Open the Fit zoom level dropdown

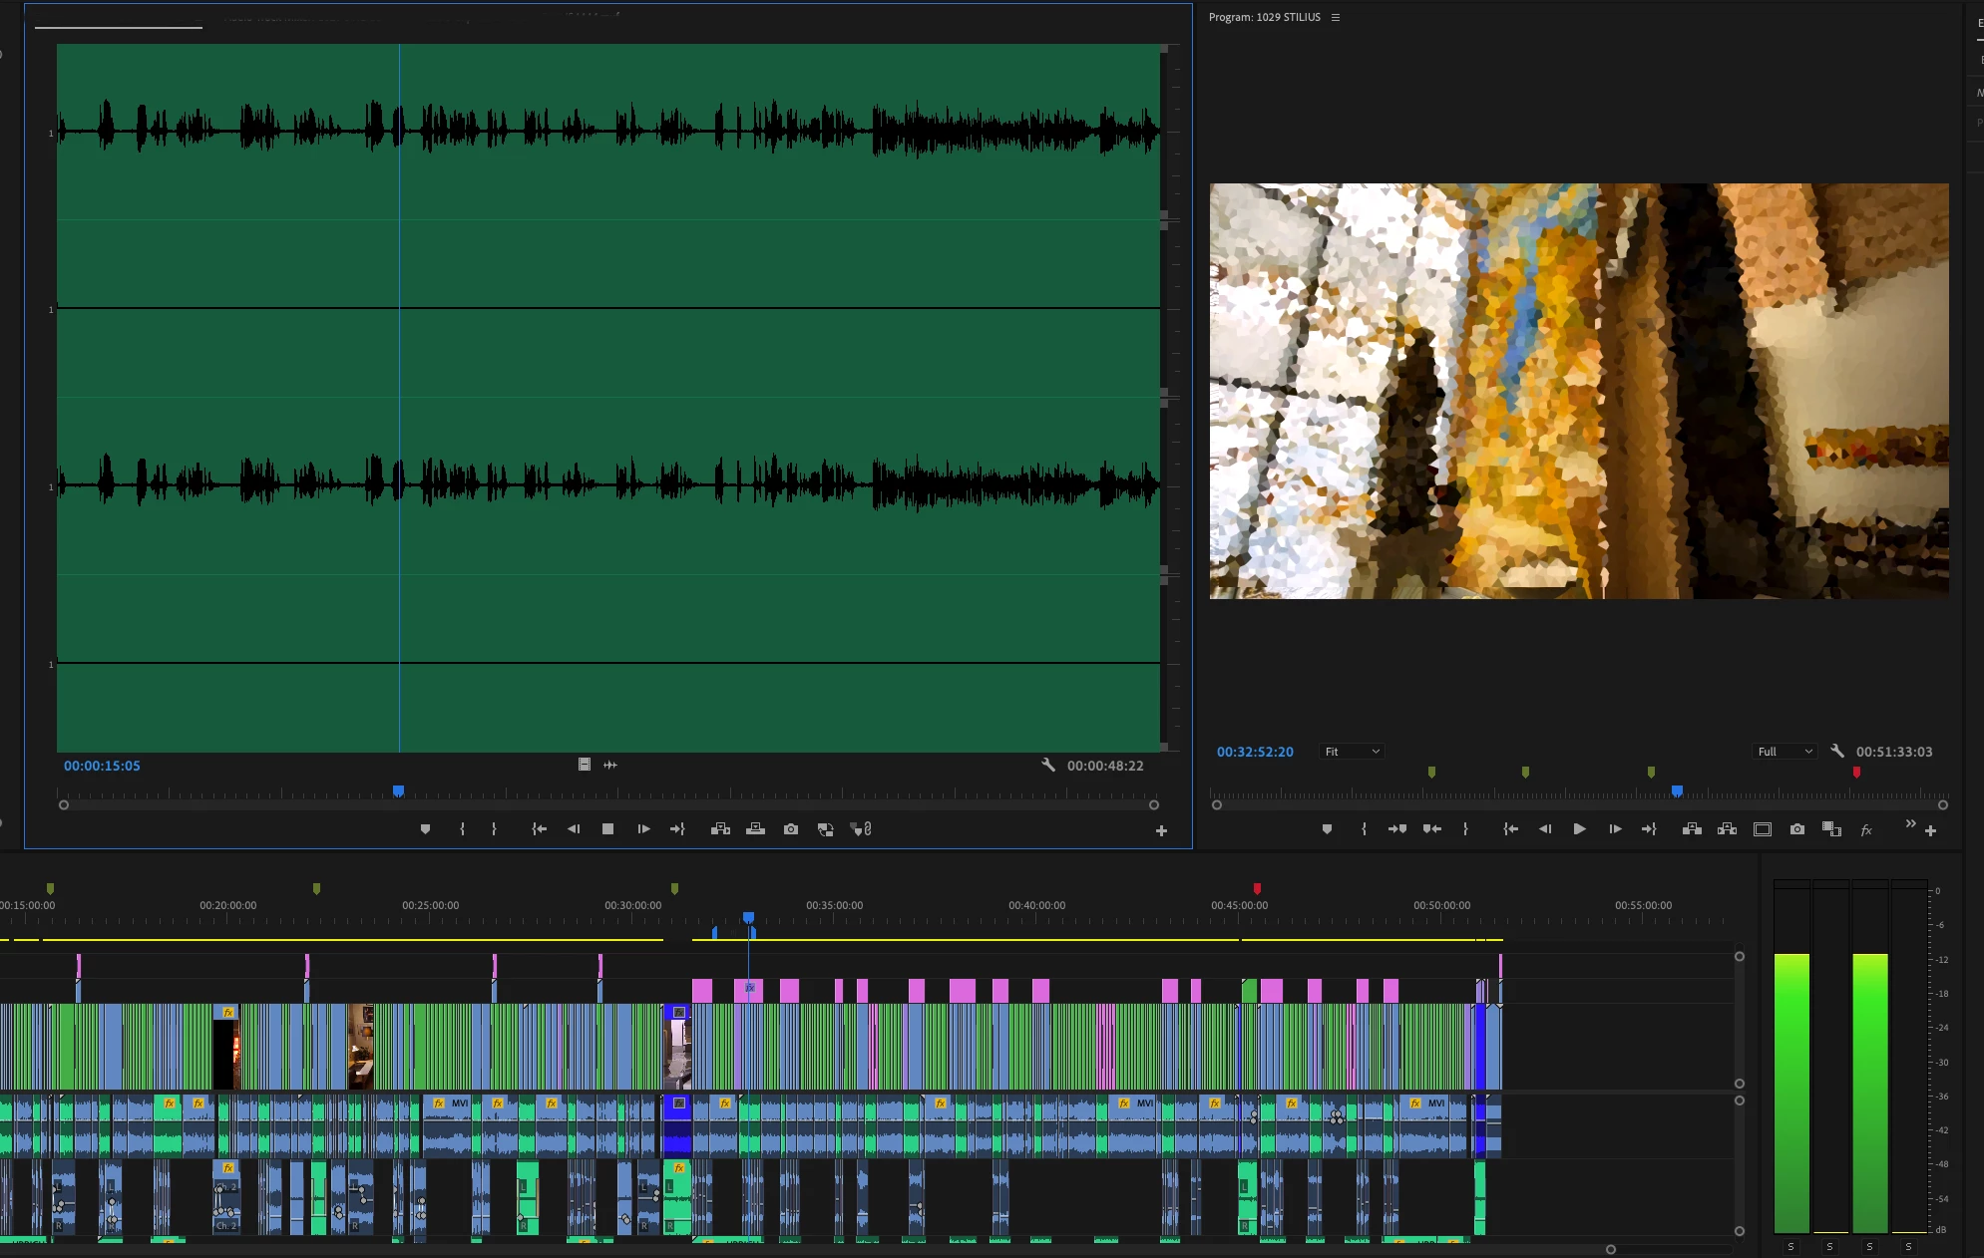[x=1352, y=752]
